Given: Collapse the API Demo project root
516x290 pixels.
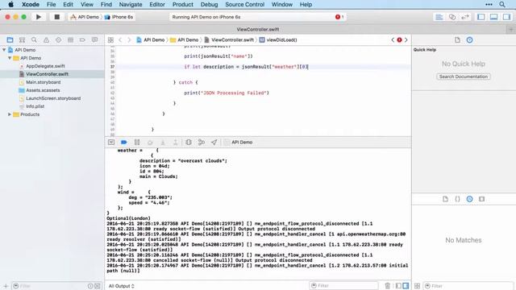Looking at the screenshot, I should tap(4, 50).
